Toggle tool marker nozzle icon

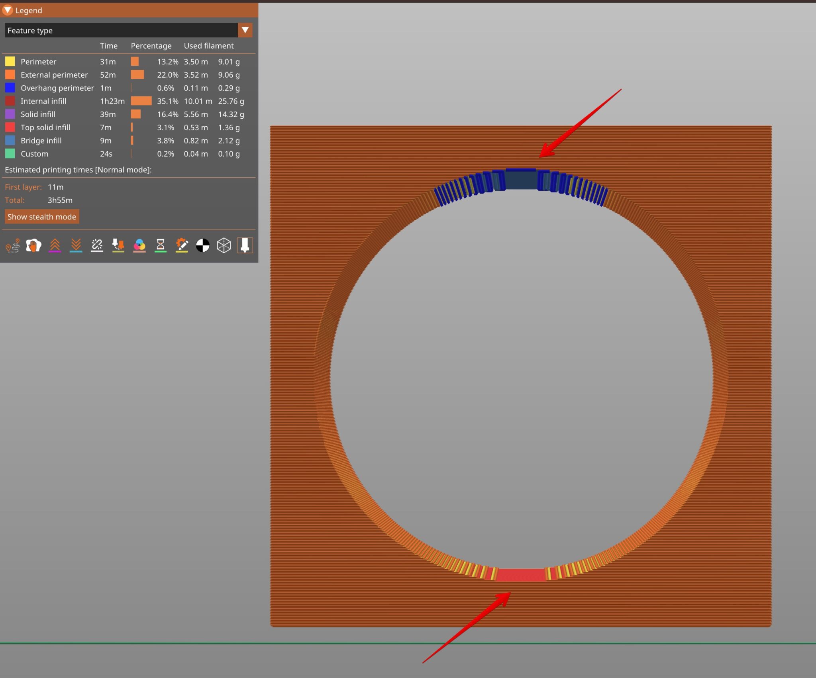(245, 245)
